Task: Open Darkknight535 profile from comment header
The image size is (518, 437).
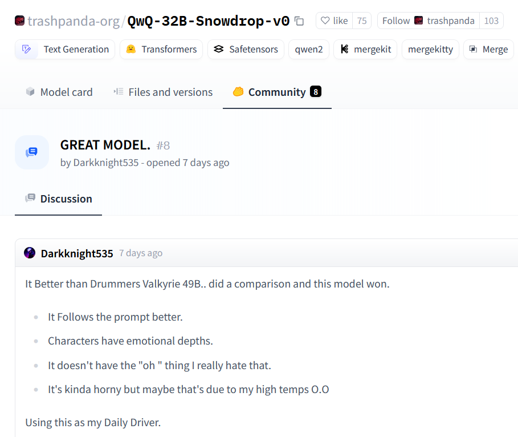Action: 76,253
